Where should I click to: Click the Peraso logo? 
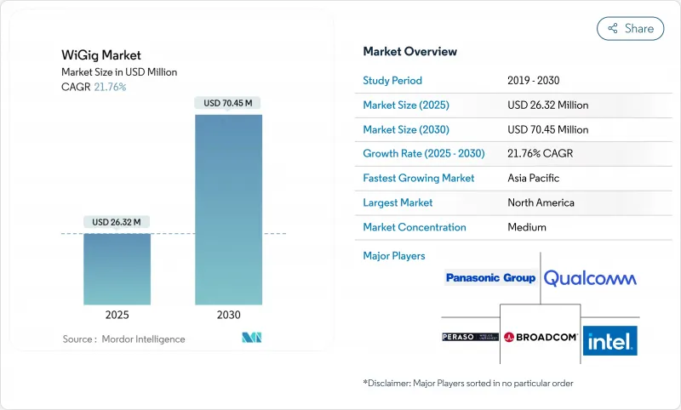(470, 337)
